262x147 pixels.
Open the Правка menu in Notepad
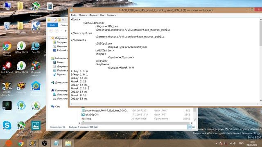(x=83, y=15)
